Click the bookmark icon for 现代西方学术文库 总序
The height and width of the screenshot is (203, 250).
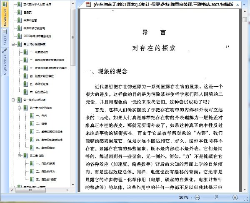19,4
